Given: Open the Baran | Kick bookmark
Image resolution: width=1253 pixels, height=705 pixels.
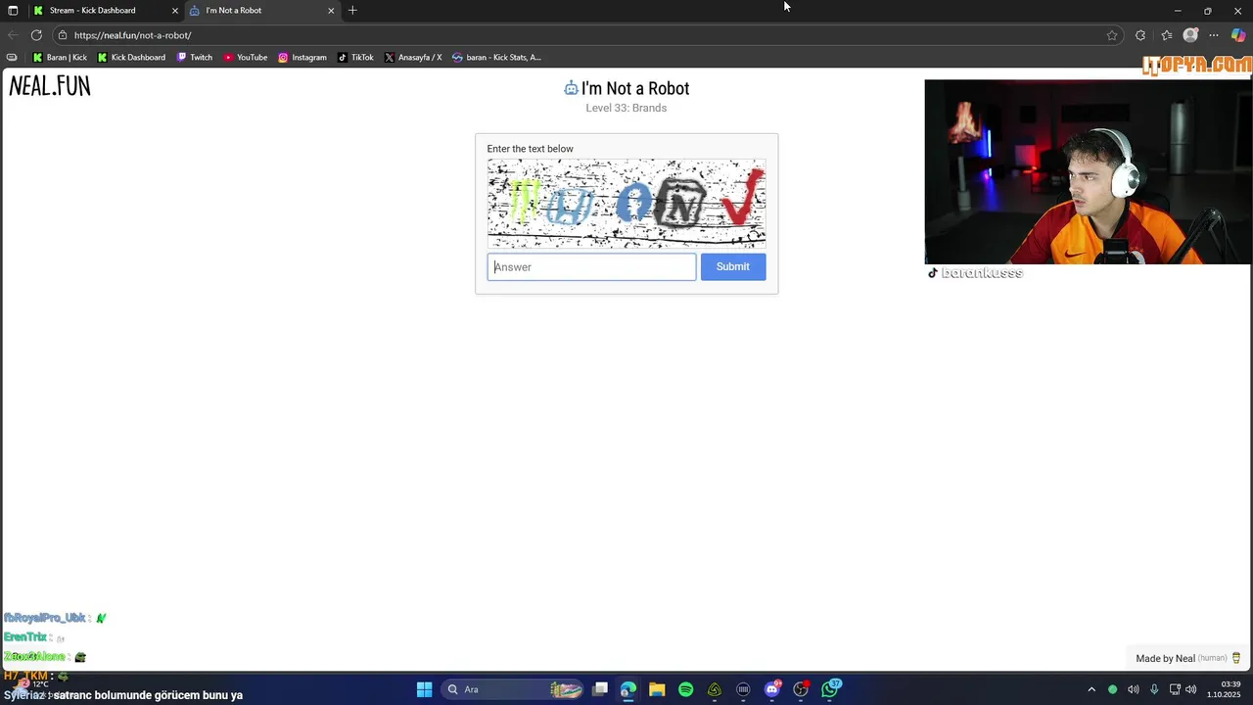Looking at the screenshot, I should click(x=60, y=57).
